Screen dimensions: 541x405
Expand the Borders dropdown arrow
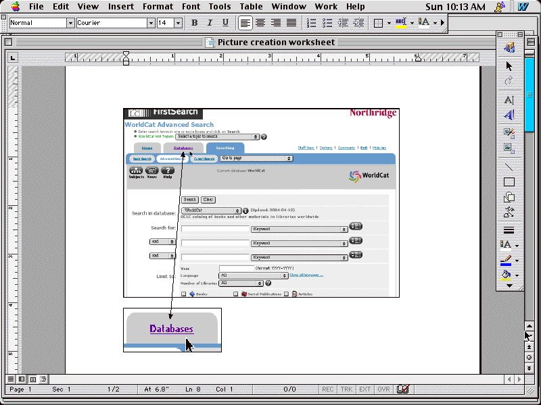click(389, 23)
